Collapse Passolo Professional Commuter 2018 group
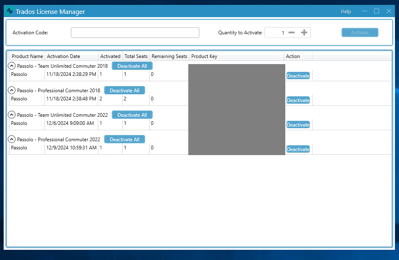The width and height of the screenshot is (399, 260). pos(11,90)
